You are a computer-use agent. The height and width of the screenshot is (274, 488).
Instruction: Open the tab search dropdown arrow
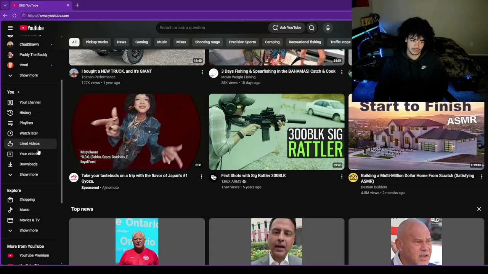pyautogui.click(x=5, y=5)
